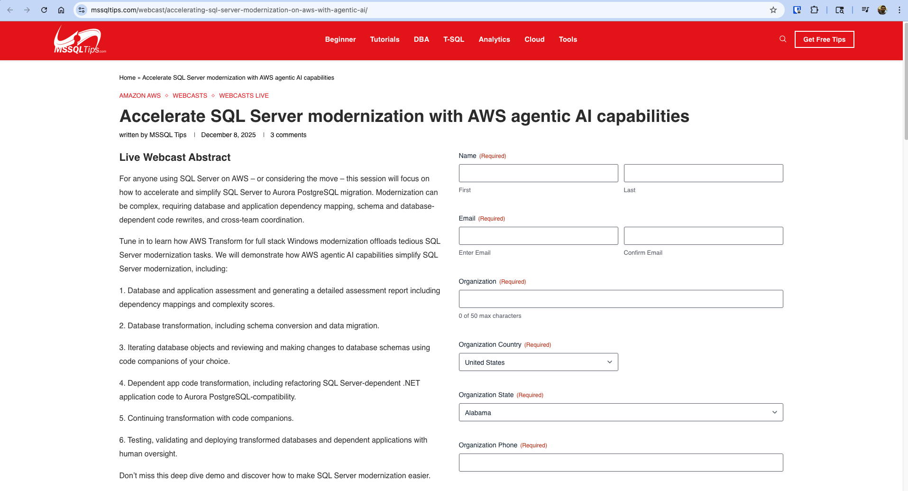Bookmark this page with the star icon
Screen dimensions: 908x491
[773, 10]
